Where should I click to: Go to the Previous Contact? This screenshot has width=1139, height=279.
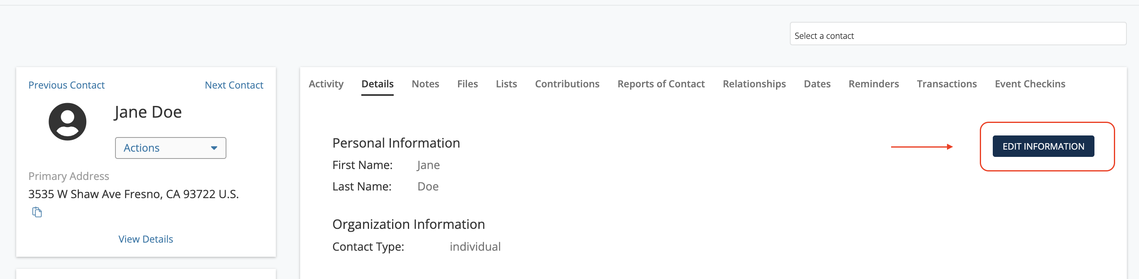[66, 85]
